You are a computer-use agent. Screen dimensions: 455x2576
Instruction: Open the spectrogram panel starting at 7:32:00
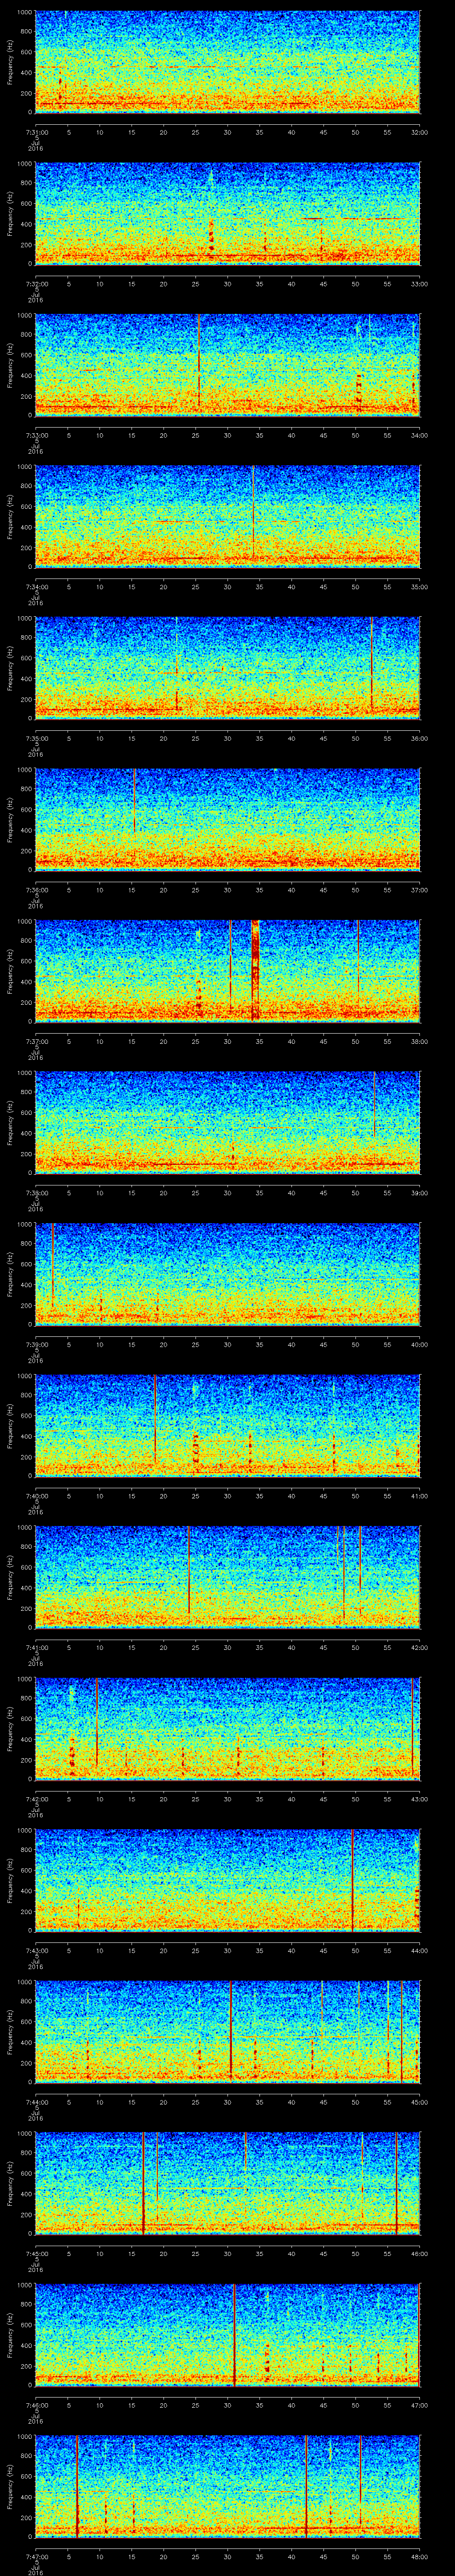point(228,213)
